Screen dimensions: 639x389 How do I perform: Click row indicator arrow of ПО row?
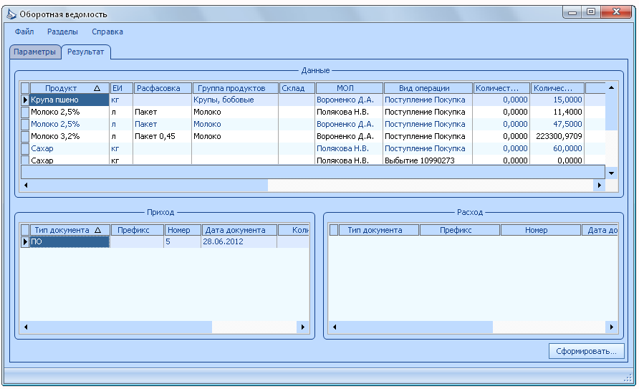point(25,241)
